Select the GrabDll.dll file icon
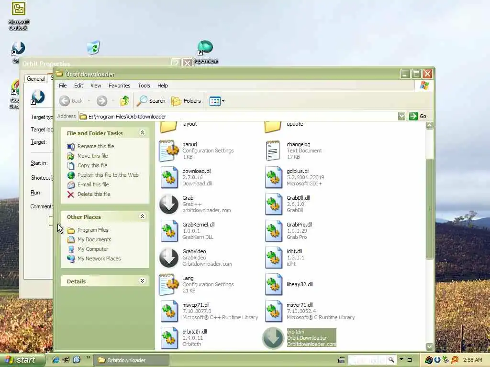Screen dimensions: 490x367 pyautogui.click(x=273, y=204)
